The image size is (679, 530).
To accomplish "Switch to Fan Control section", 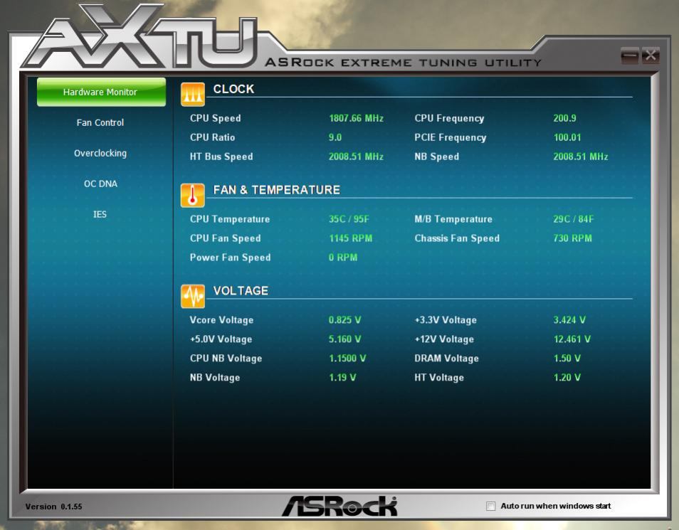I will (x=100, y=122).
